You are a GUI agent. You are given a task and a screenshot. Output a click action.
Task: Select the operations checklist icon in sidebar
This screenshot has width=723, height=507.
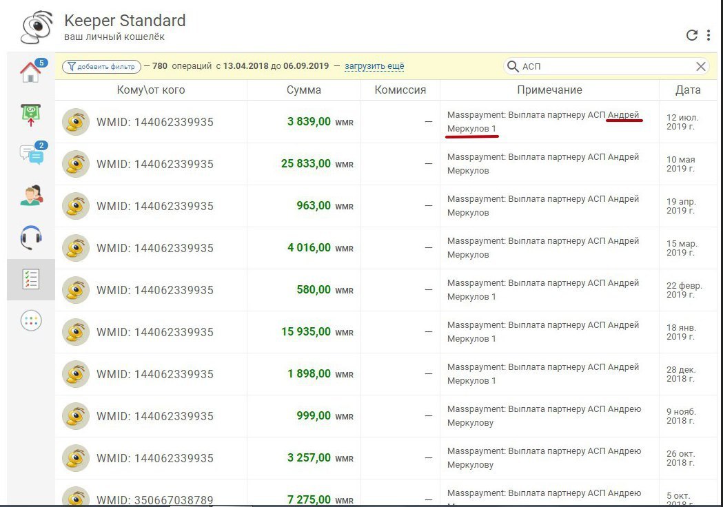point(31,279)
